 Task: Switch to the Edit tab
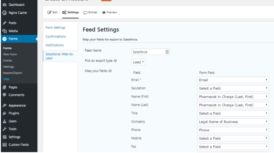click(x=53, y=12)
